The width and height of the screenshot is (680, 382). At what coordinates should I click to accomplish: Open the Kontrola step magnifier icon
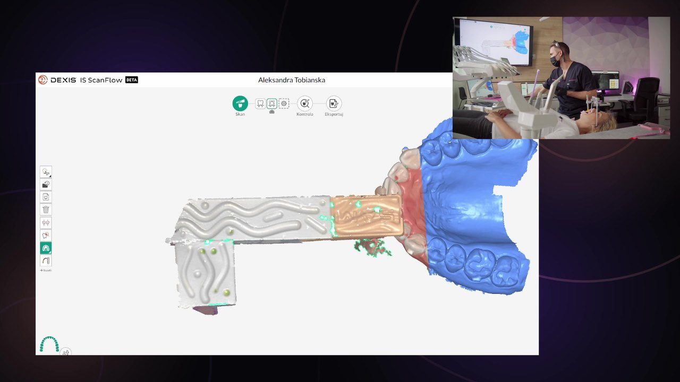coord(304,103)
